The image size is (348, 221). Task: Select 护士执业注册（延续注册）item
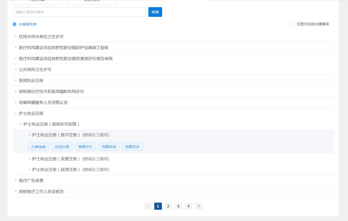click(55, 169)
